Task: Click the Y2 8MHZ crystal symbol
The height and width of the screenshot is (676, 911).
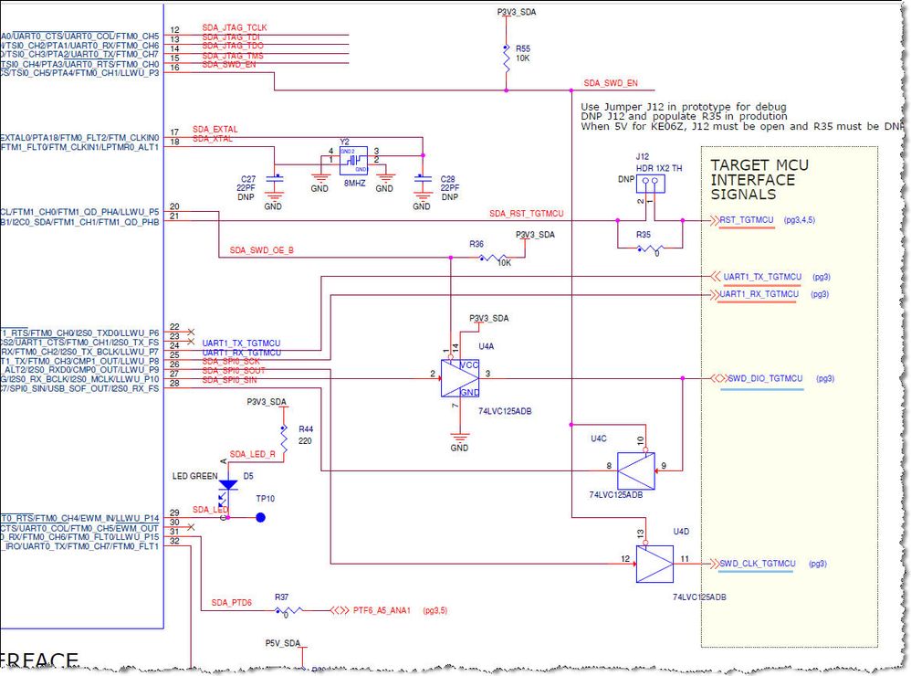Action: coord(353,161)
